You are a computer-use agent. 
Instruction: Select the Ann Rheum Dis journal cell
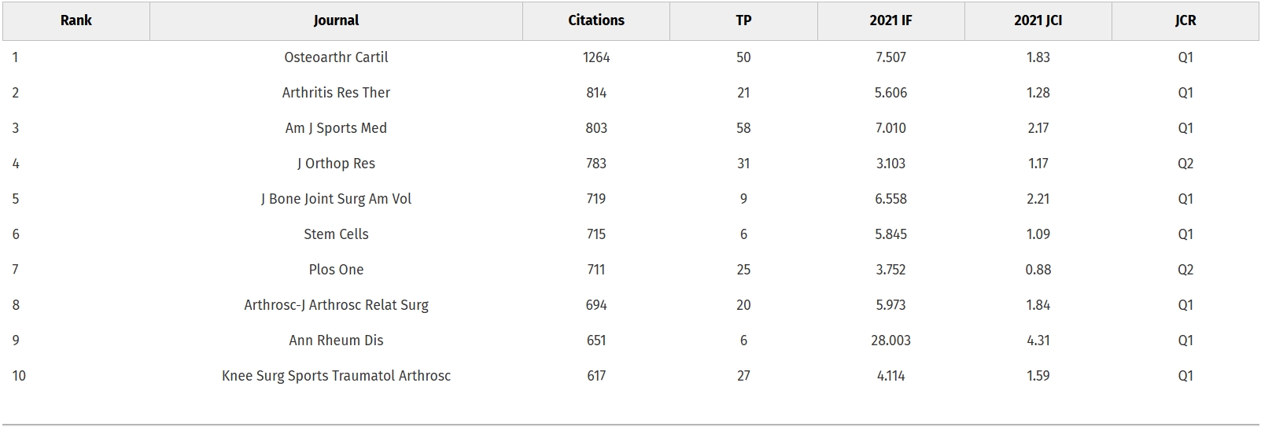pyautogui.click(x=336, y=340)
